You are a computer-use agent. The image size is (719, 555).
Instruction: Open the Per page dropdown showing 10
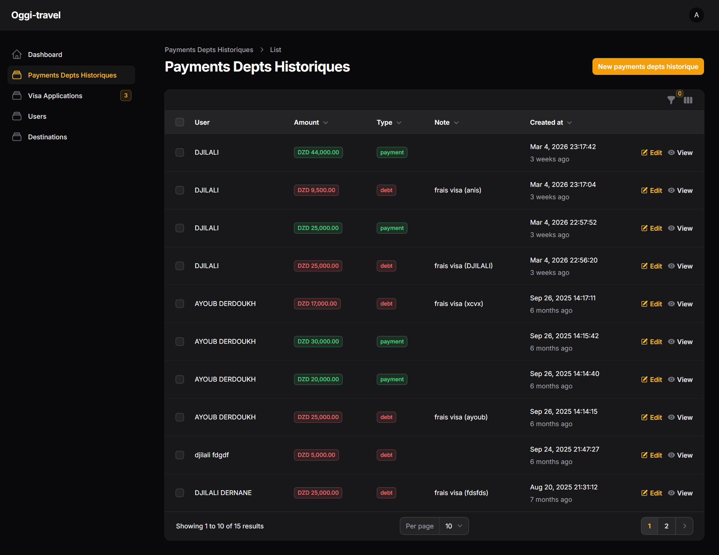453,526
